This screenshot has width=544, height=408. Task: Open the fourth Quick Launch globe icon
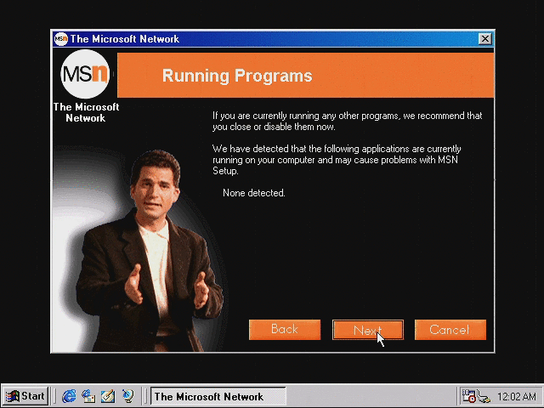pos(127,396)
